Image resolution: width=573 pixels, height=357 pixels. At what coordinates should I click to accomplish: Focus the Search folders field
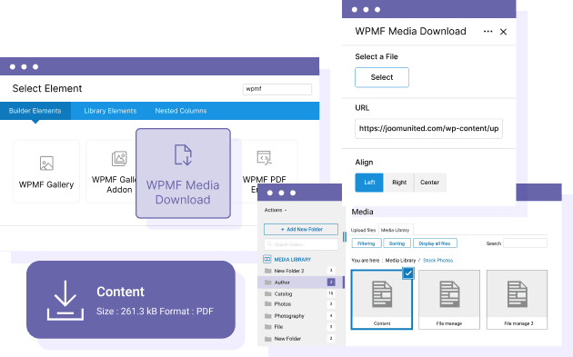pos(301,244)
